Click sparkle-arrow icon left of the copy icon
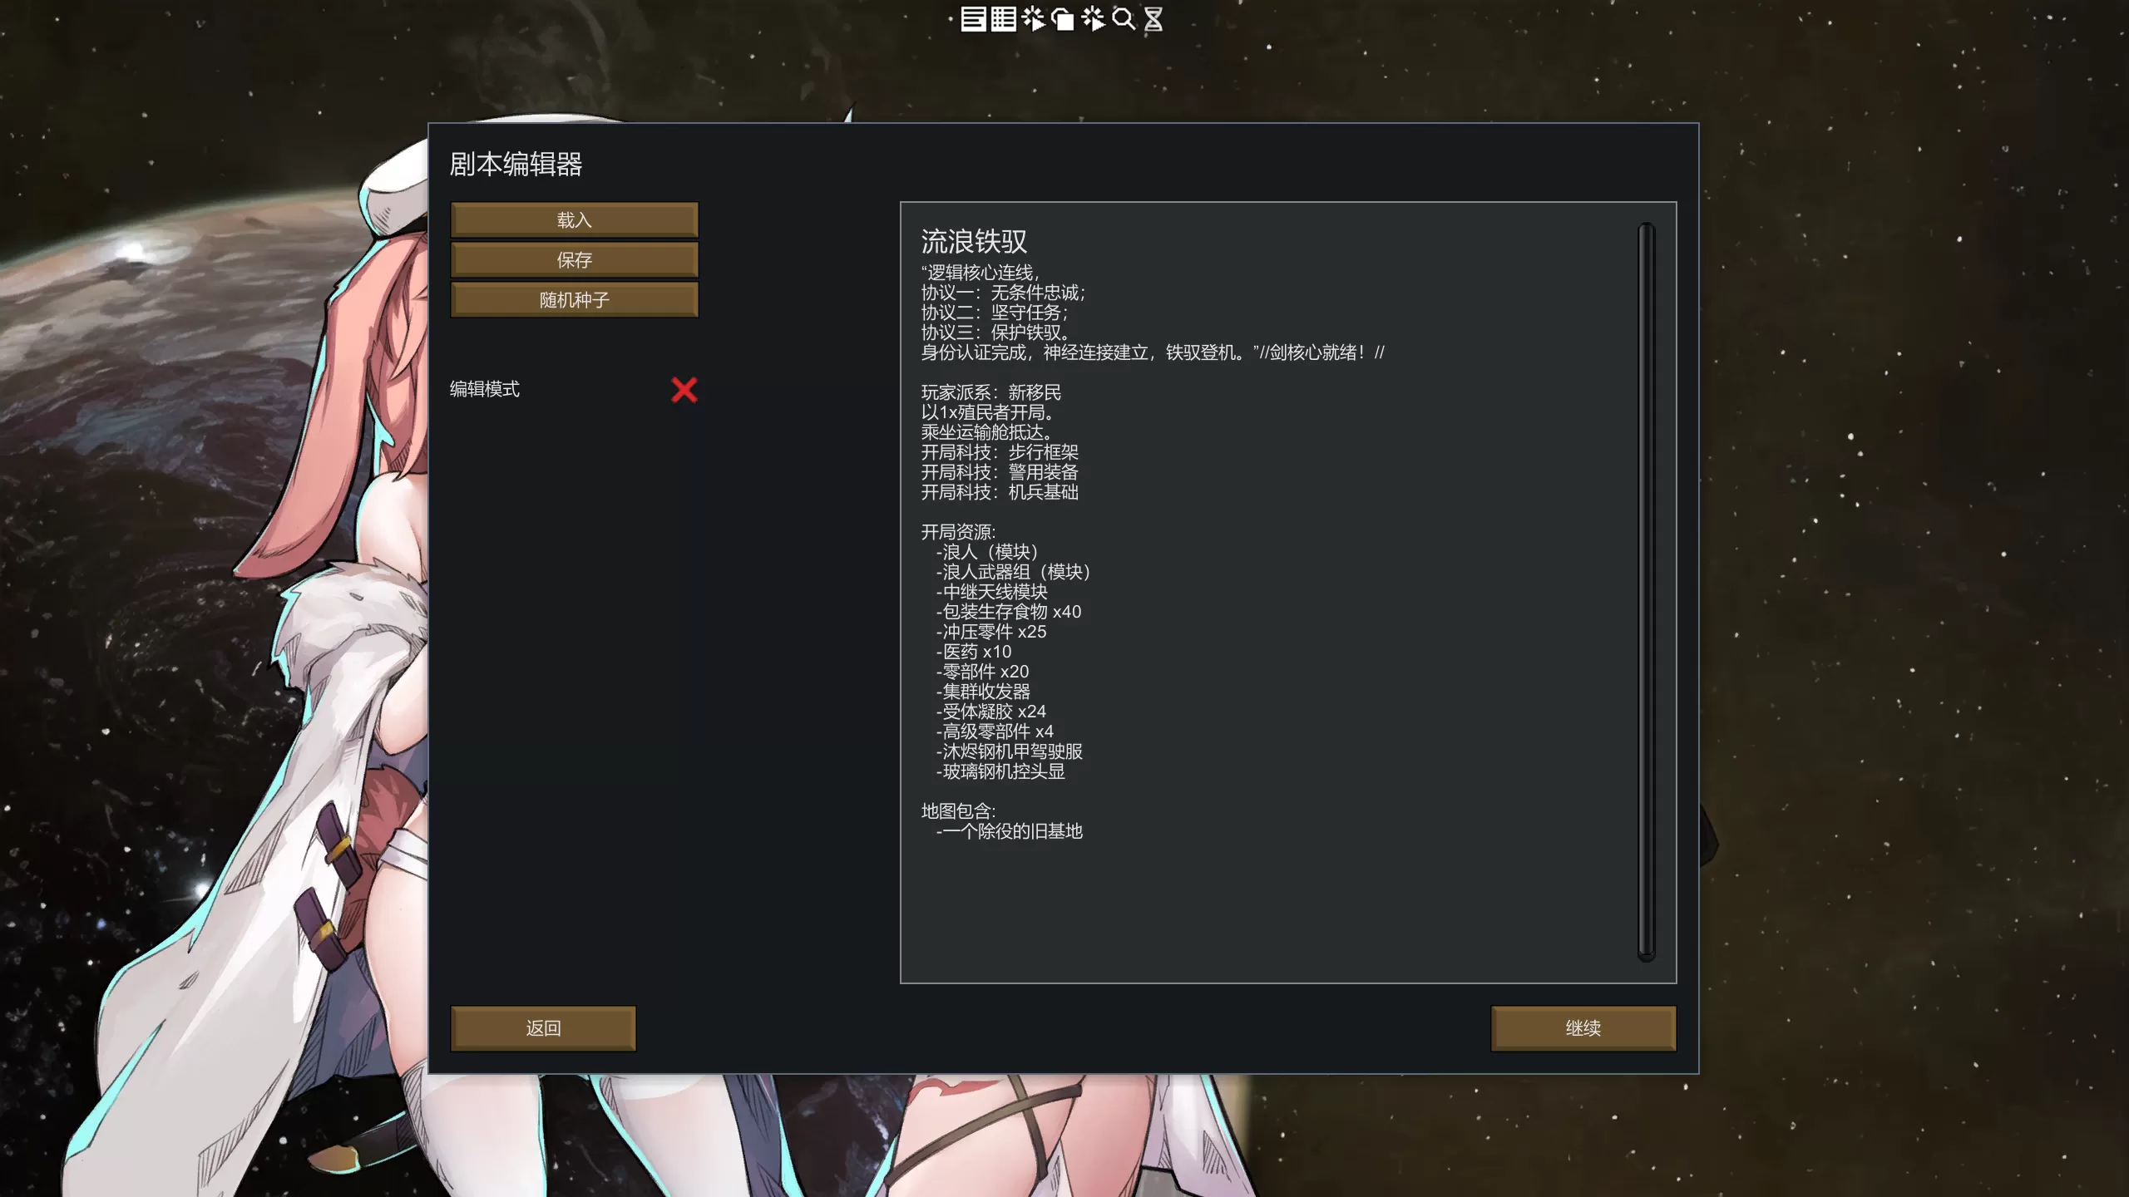2129x1197 pixels. pyautogui.click(x=1033, y=19)
